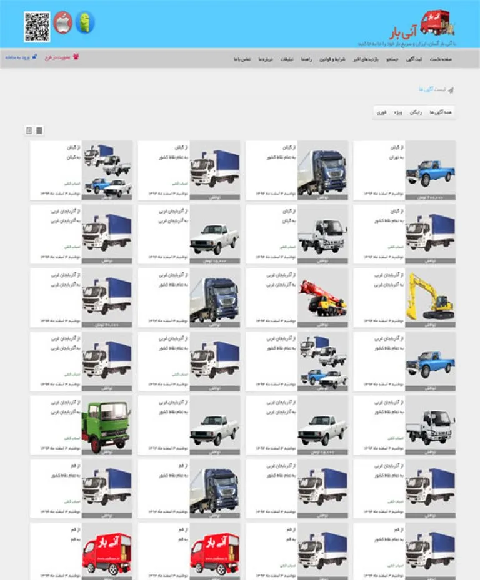Click the Android app download icon
The height and width of the screenshot is (580, 480).
(x=85, y=23)
